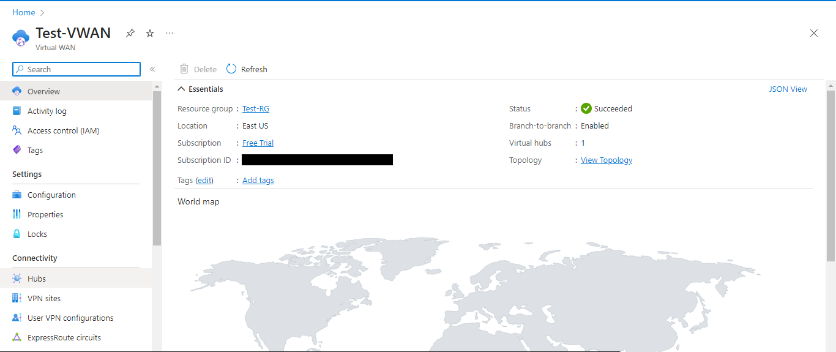Open Hubs under Connectivity
The height and width of the screenshot is (352, 836).
pos(76,279)
